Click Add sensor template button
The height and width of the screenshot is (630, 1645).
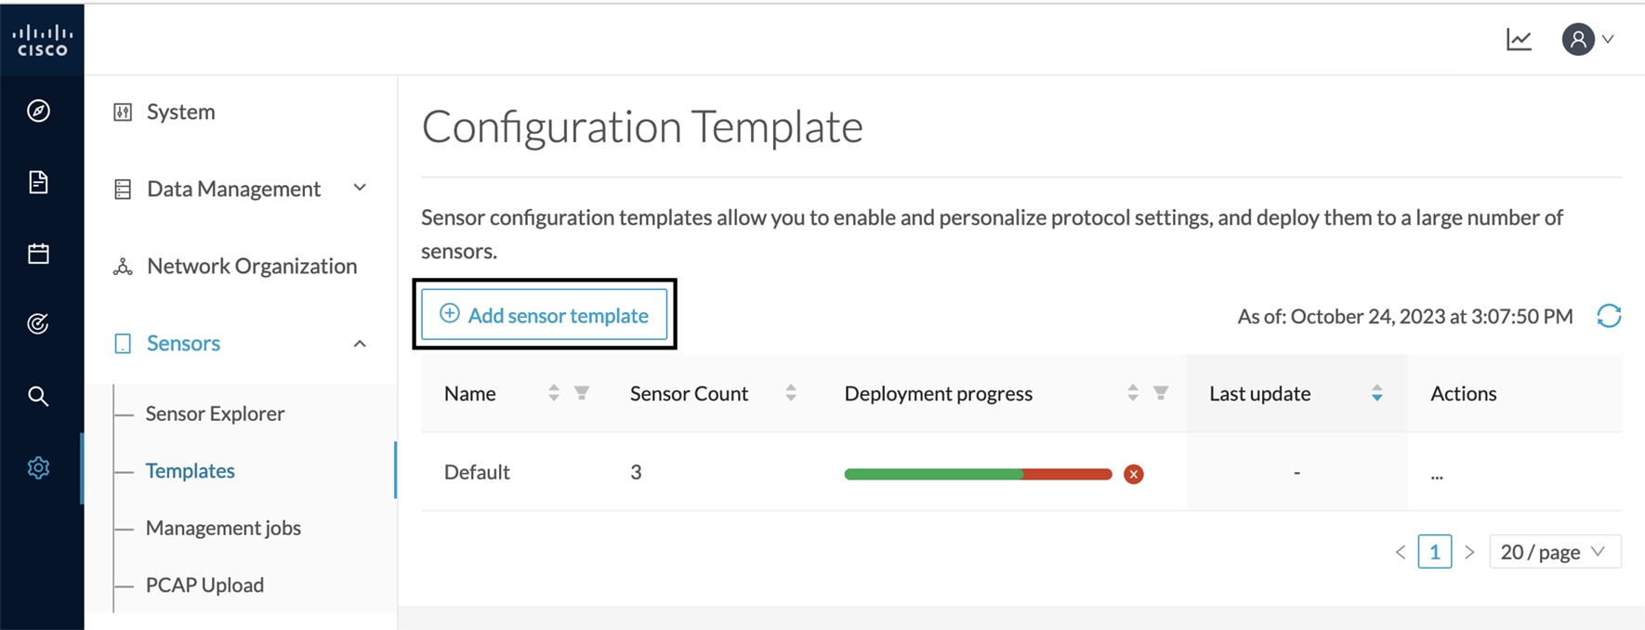click(x=544, y=315)
